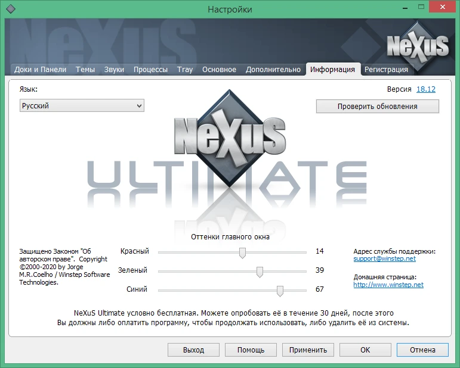Close the Настройки window

[x=443, y=7]
